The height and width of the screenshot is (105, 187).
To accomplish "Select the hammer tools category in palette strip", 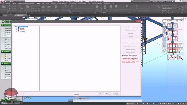I will tap(164, 28).
